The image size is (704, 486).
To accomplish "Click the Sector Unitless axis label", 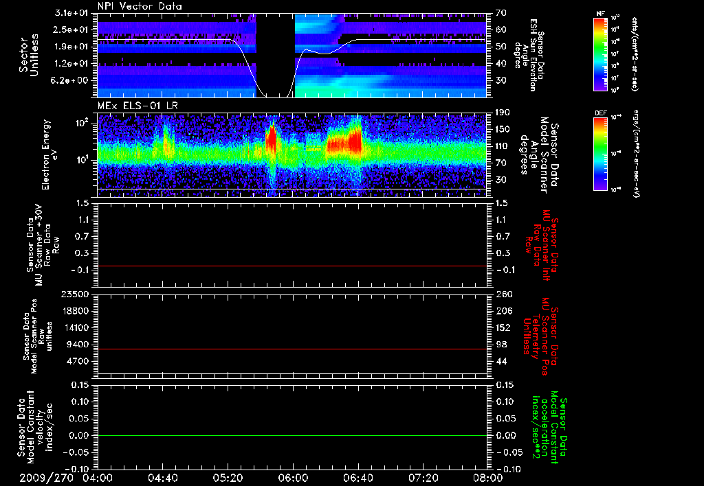I will coord(29,55).
